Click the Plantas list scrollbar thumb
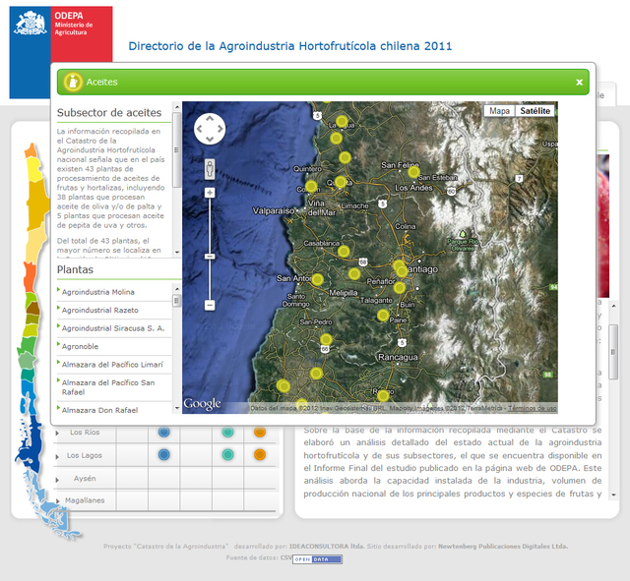 click(177, 301)
